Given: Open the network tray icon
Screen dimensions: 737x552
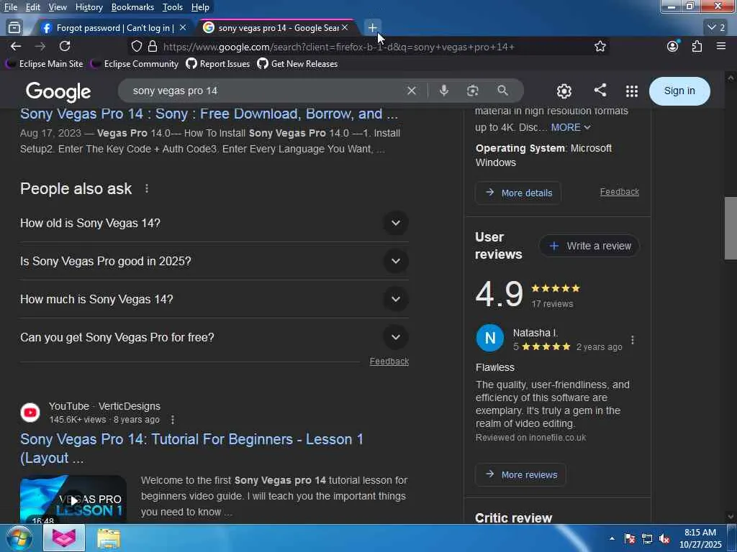Looking at the screenshot, I should pyautogui.click(x=647, y=539).
